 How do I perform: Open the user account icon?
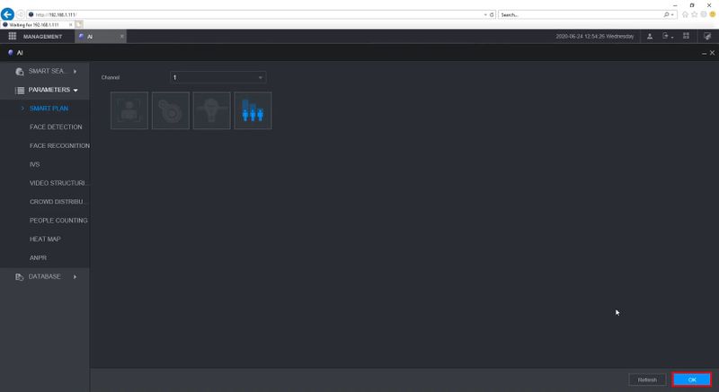pyautogui.click(x=650, y=36)
